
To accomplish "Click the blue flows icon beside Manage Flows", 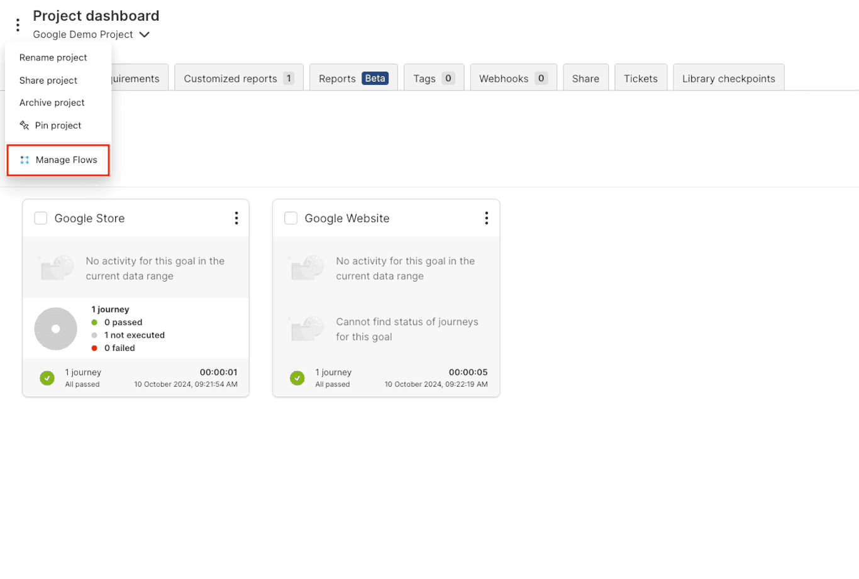I will pyautogui.click(x=25, y=159).
